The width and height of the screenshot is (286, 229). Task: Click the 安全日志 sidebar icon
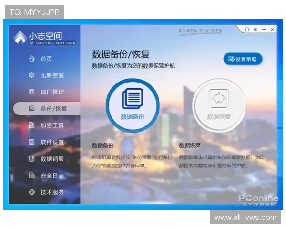click(31, 176)
